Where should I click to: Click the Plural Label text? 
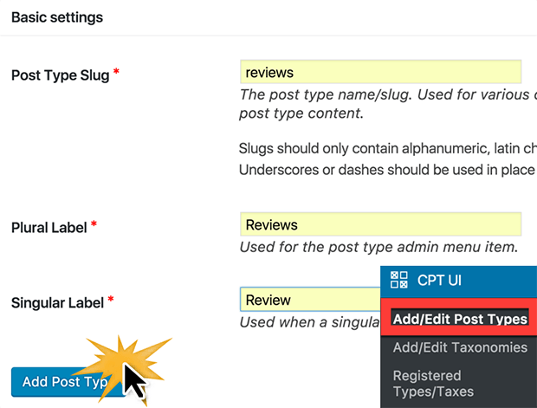pos(49,228)
